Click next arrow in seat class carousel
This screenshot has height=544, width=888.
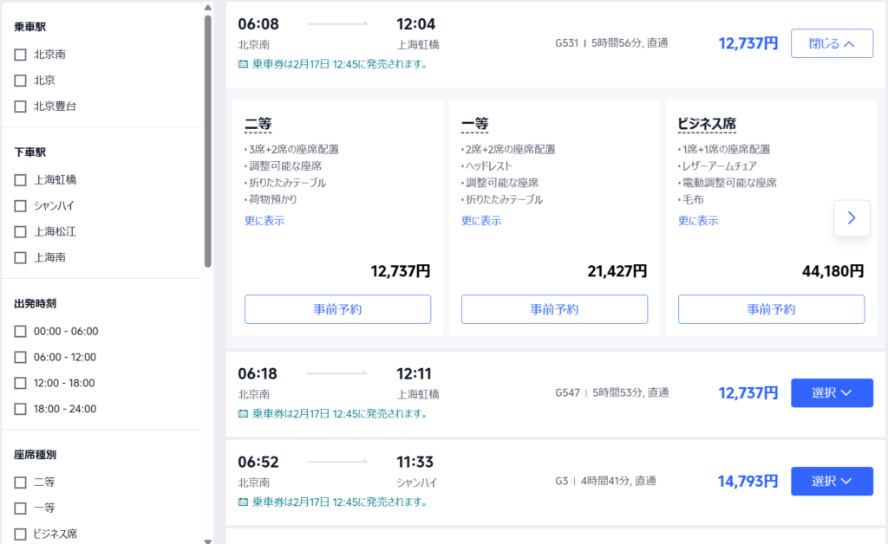[x=851, y=218]
